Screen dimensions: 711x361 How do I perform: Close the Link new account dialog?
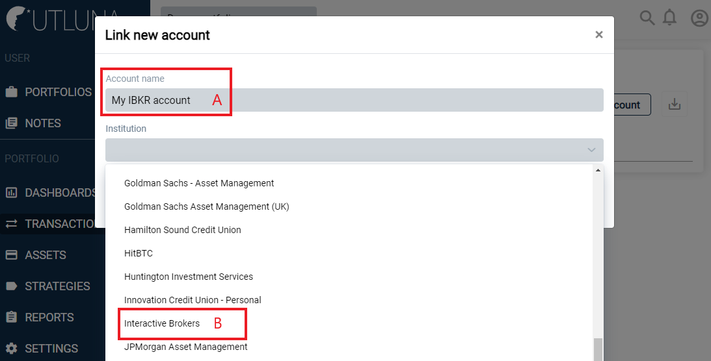pyautogui.click(x=599, y=35)
